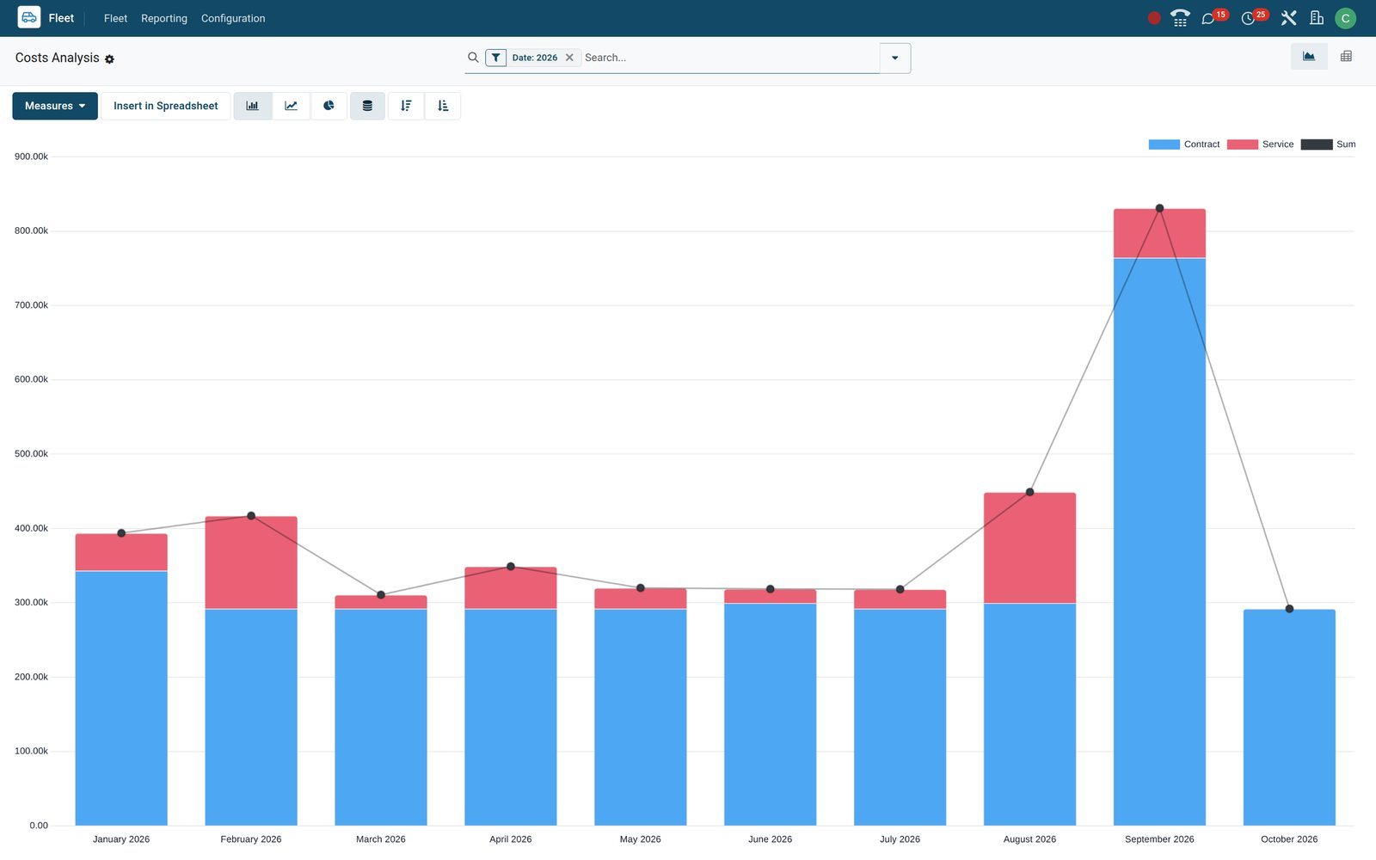Click the Fleet app title

tap(61, 18)
